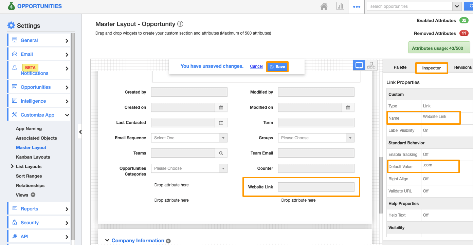
Task: Click plus icon next to Views
Action: pyautogui.click(x=33, y=195)
